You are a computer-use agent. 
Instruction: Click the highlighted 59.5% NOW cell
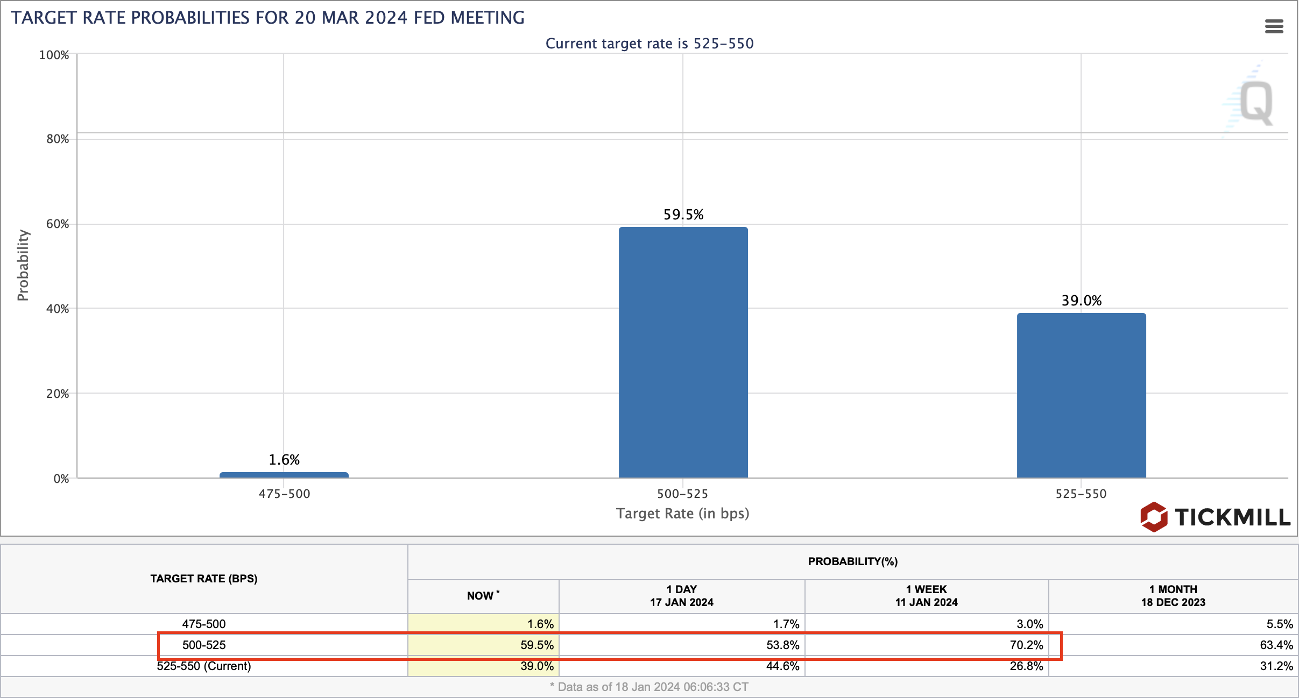(x=536, y=645)
